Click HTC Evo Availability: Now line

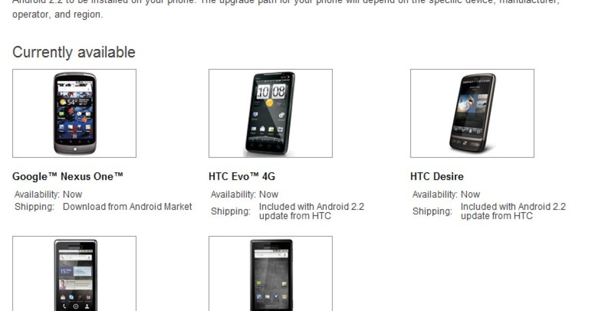click(244, 194)
